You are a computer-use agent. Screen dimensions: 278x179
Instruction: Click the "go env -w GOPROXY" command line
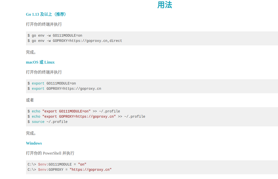[75, 41]
